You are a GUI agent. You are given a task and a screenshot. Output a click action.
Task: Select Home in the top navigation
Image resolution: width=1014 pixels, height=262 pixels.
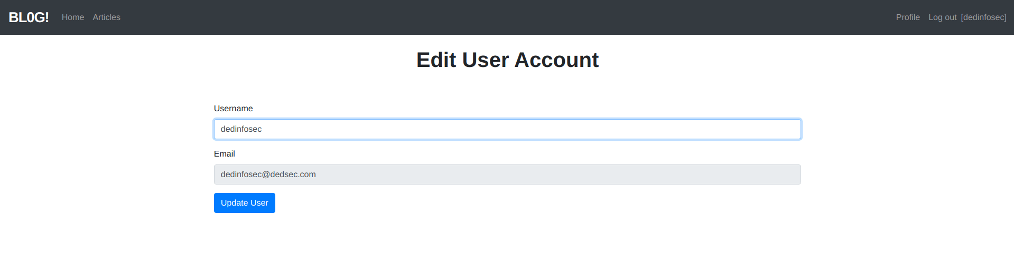pyautogui.click(x=73, y=17)
